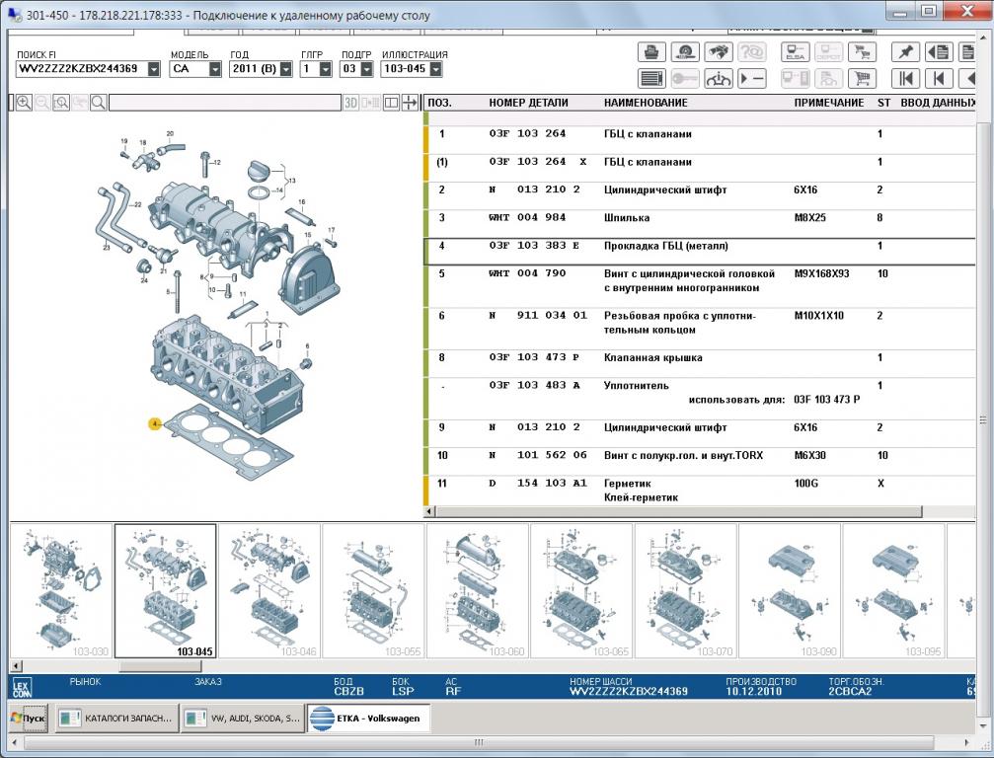Click the ПОЗ. column header
This screenshot has width=994, height=758.
click(x=440, y=103)
